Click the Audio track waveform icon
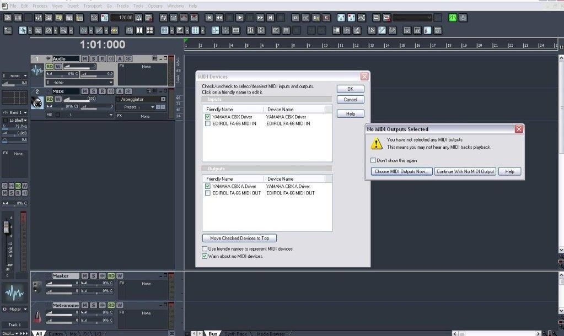Screen dimensions: 564x336 [x=37, y=71]
